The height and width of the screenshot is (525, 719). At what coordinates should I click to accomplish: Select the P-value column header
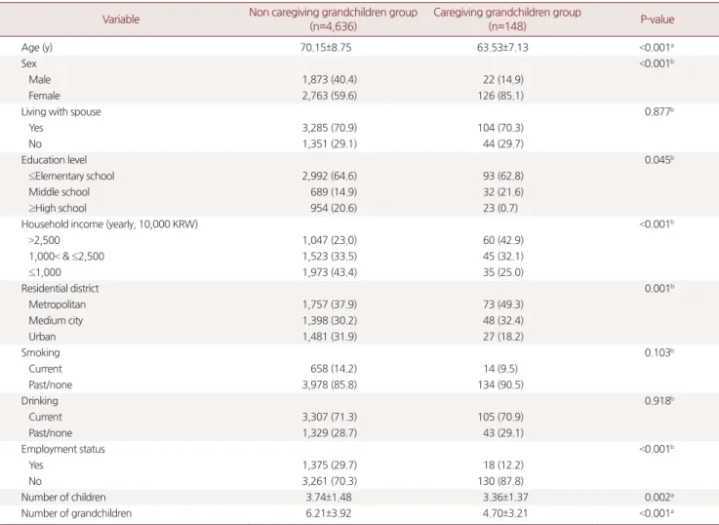click(x=658, y=20)
